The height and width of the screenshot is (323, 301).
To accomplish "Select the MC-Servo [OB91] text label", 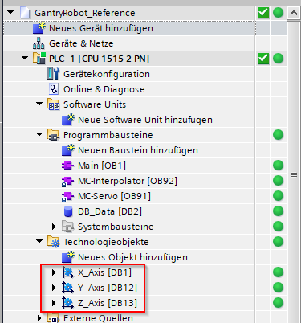I will click(x=114, y=196).
